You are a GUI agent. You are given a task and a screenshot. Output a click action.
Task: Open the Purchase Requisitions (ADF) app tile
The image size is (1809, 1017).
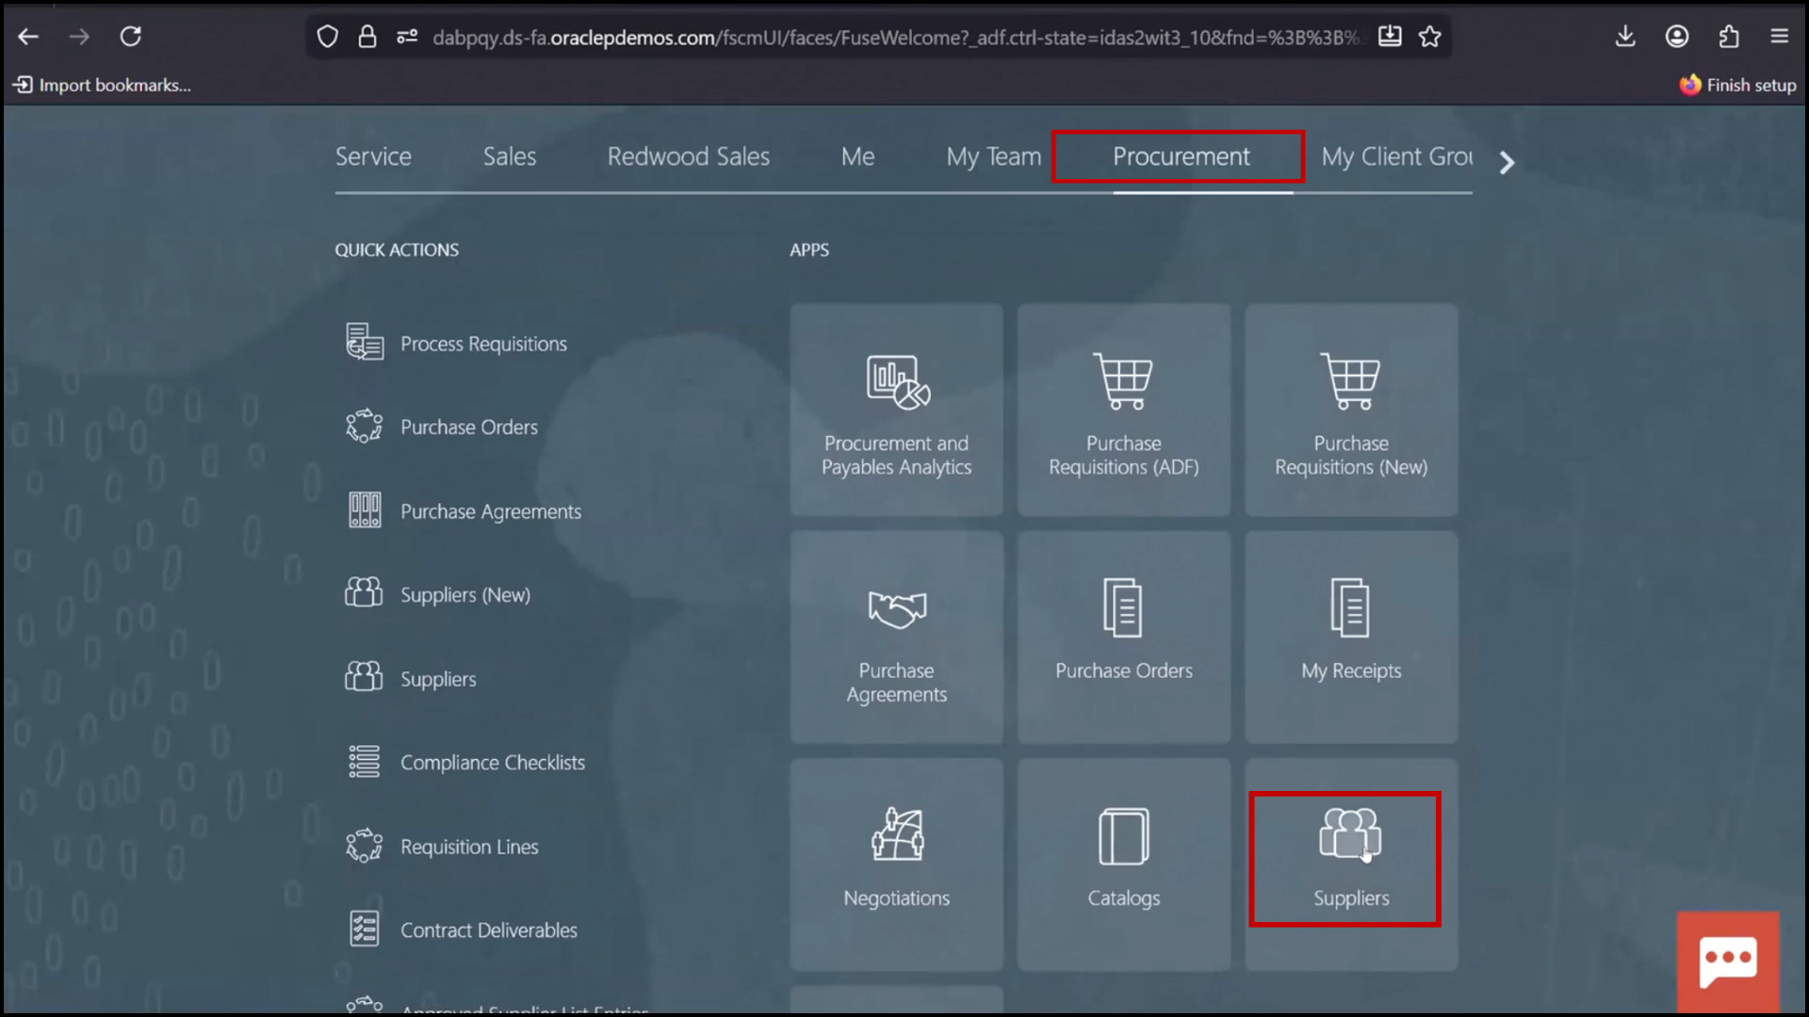click(x=1124, y=410)
